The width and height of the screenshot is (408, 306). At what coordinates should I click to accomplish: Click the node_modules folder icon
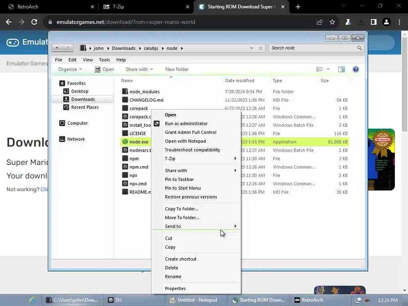point(125,91)
